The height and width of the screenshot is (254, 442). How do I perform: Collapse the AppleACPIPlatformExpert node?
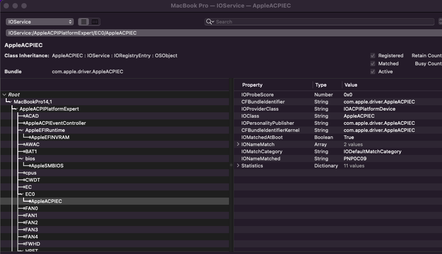[16, 109]
